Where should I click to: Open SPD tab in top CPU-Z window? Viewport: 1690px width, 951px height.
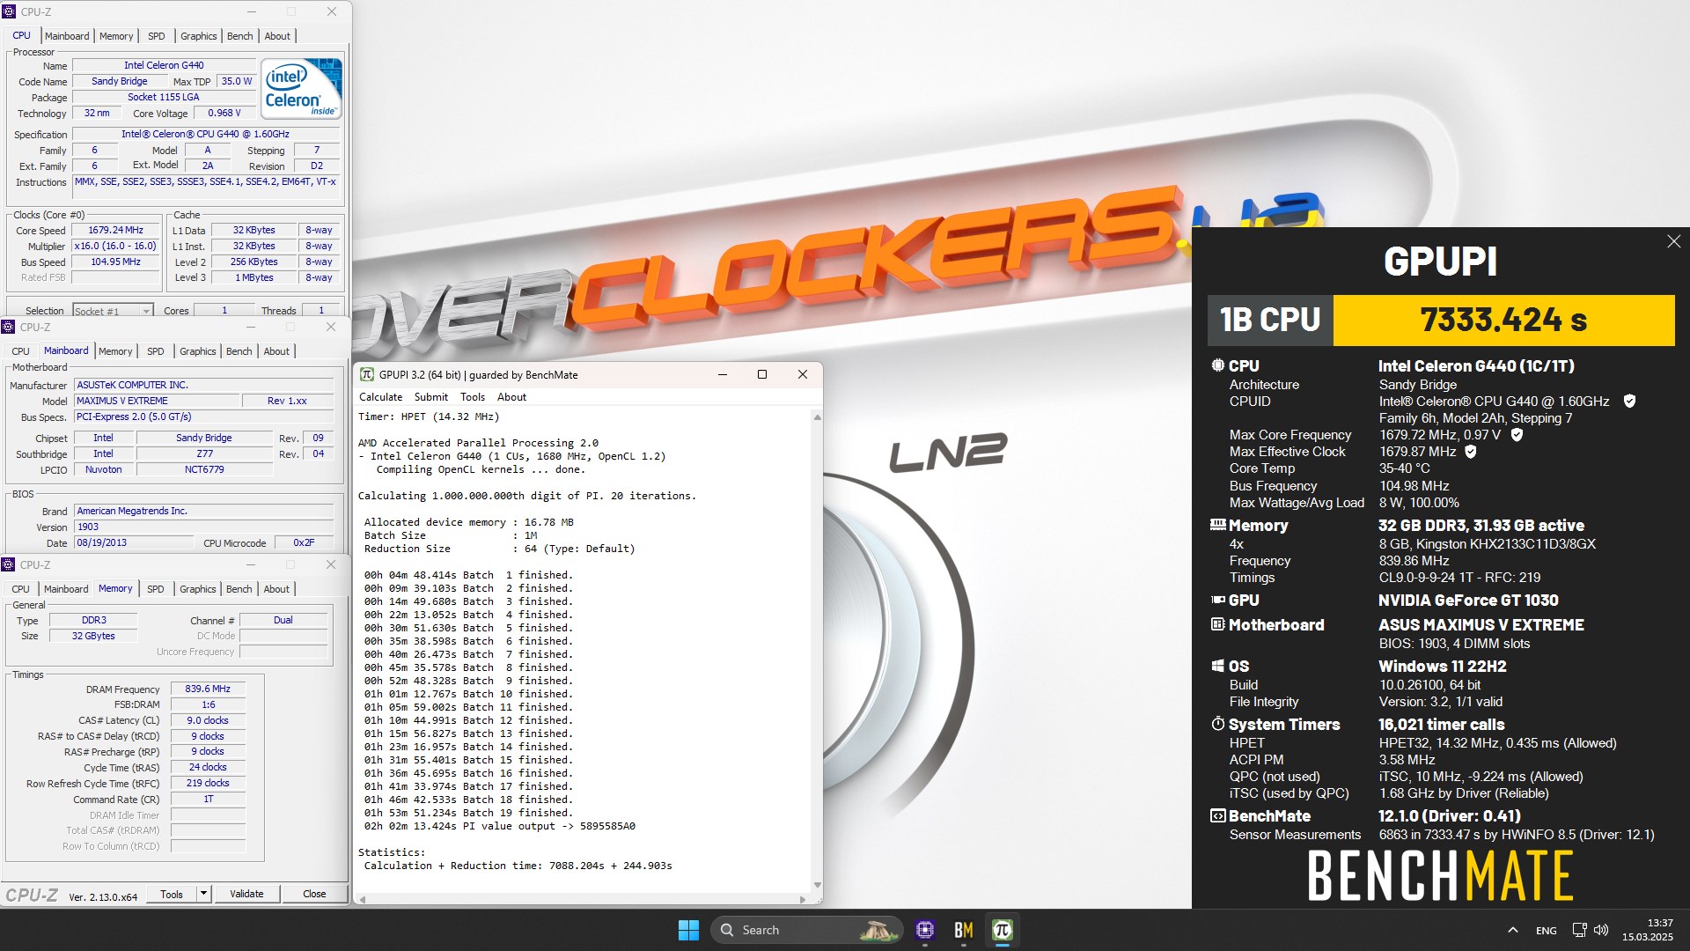point(157,36)
